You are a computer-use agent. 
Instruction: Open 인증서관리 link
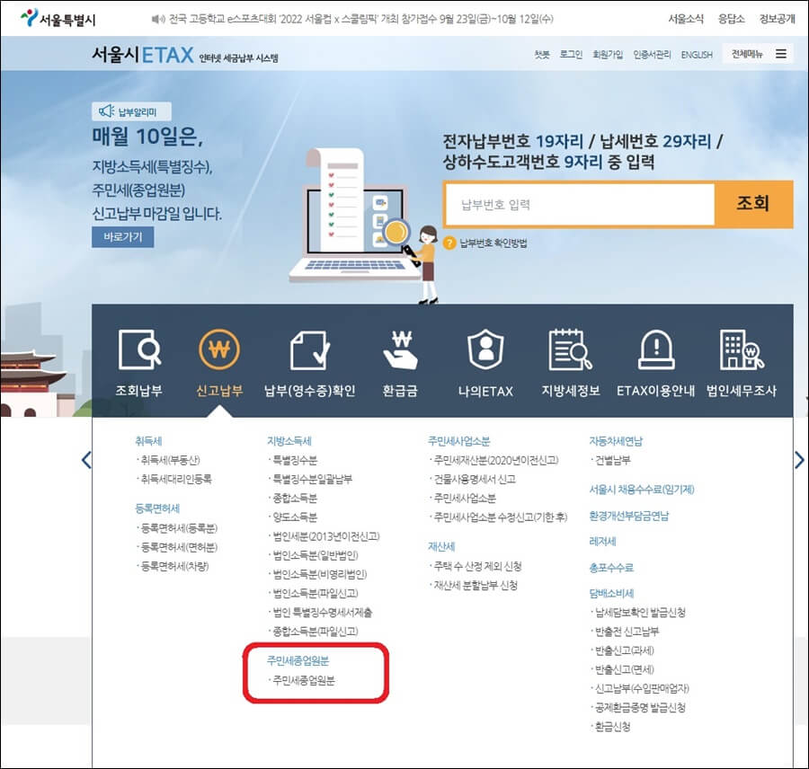coord(653,55)
